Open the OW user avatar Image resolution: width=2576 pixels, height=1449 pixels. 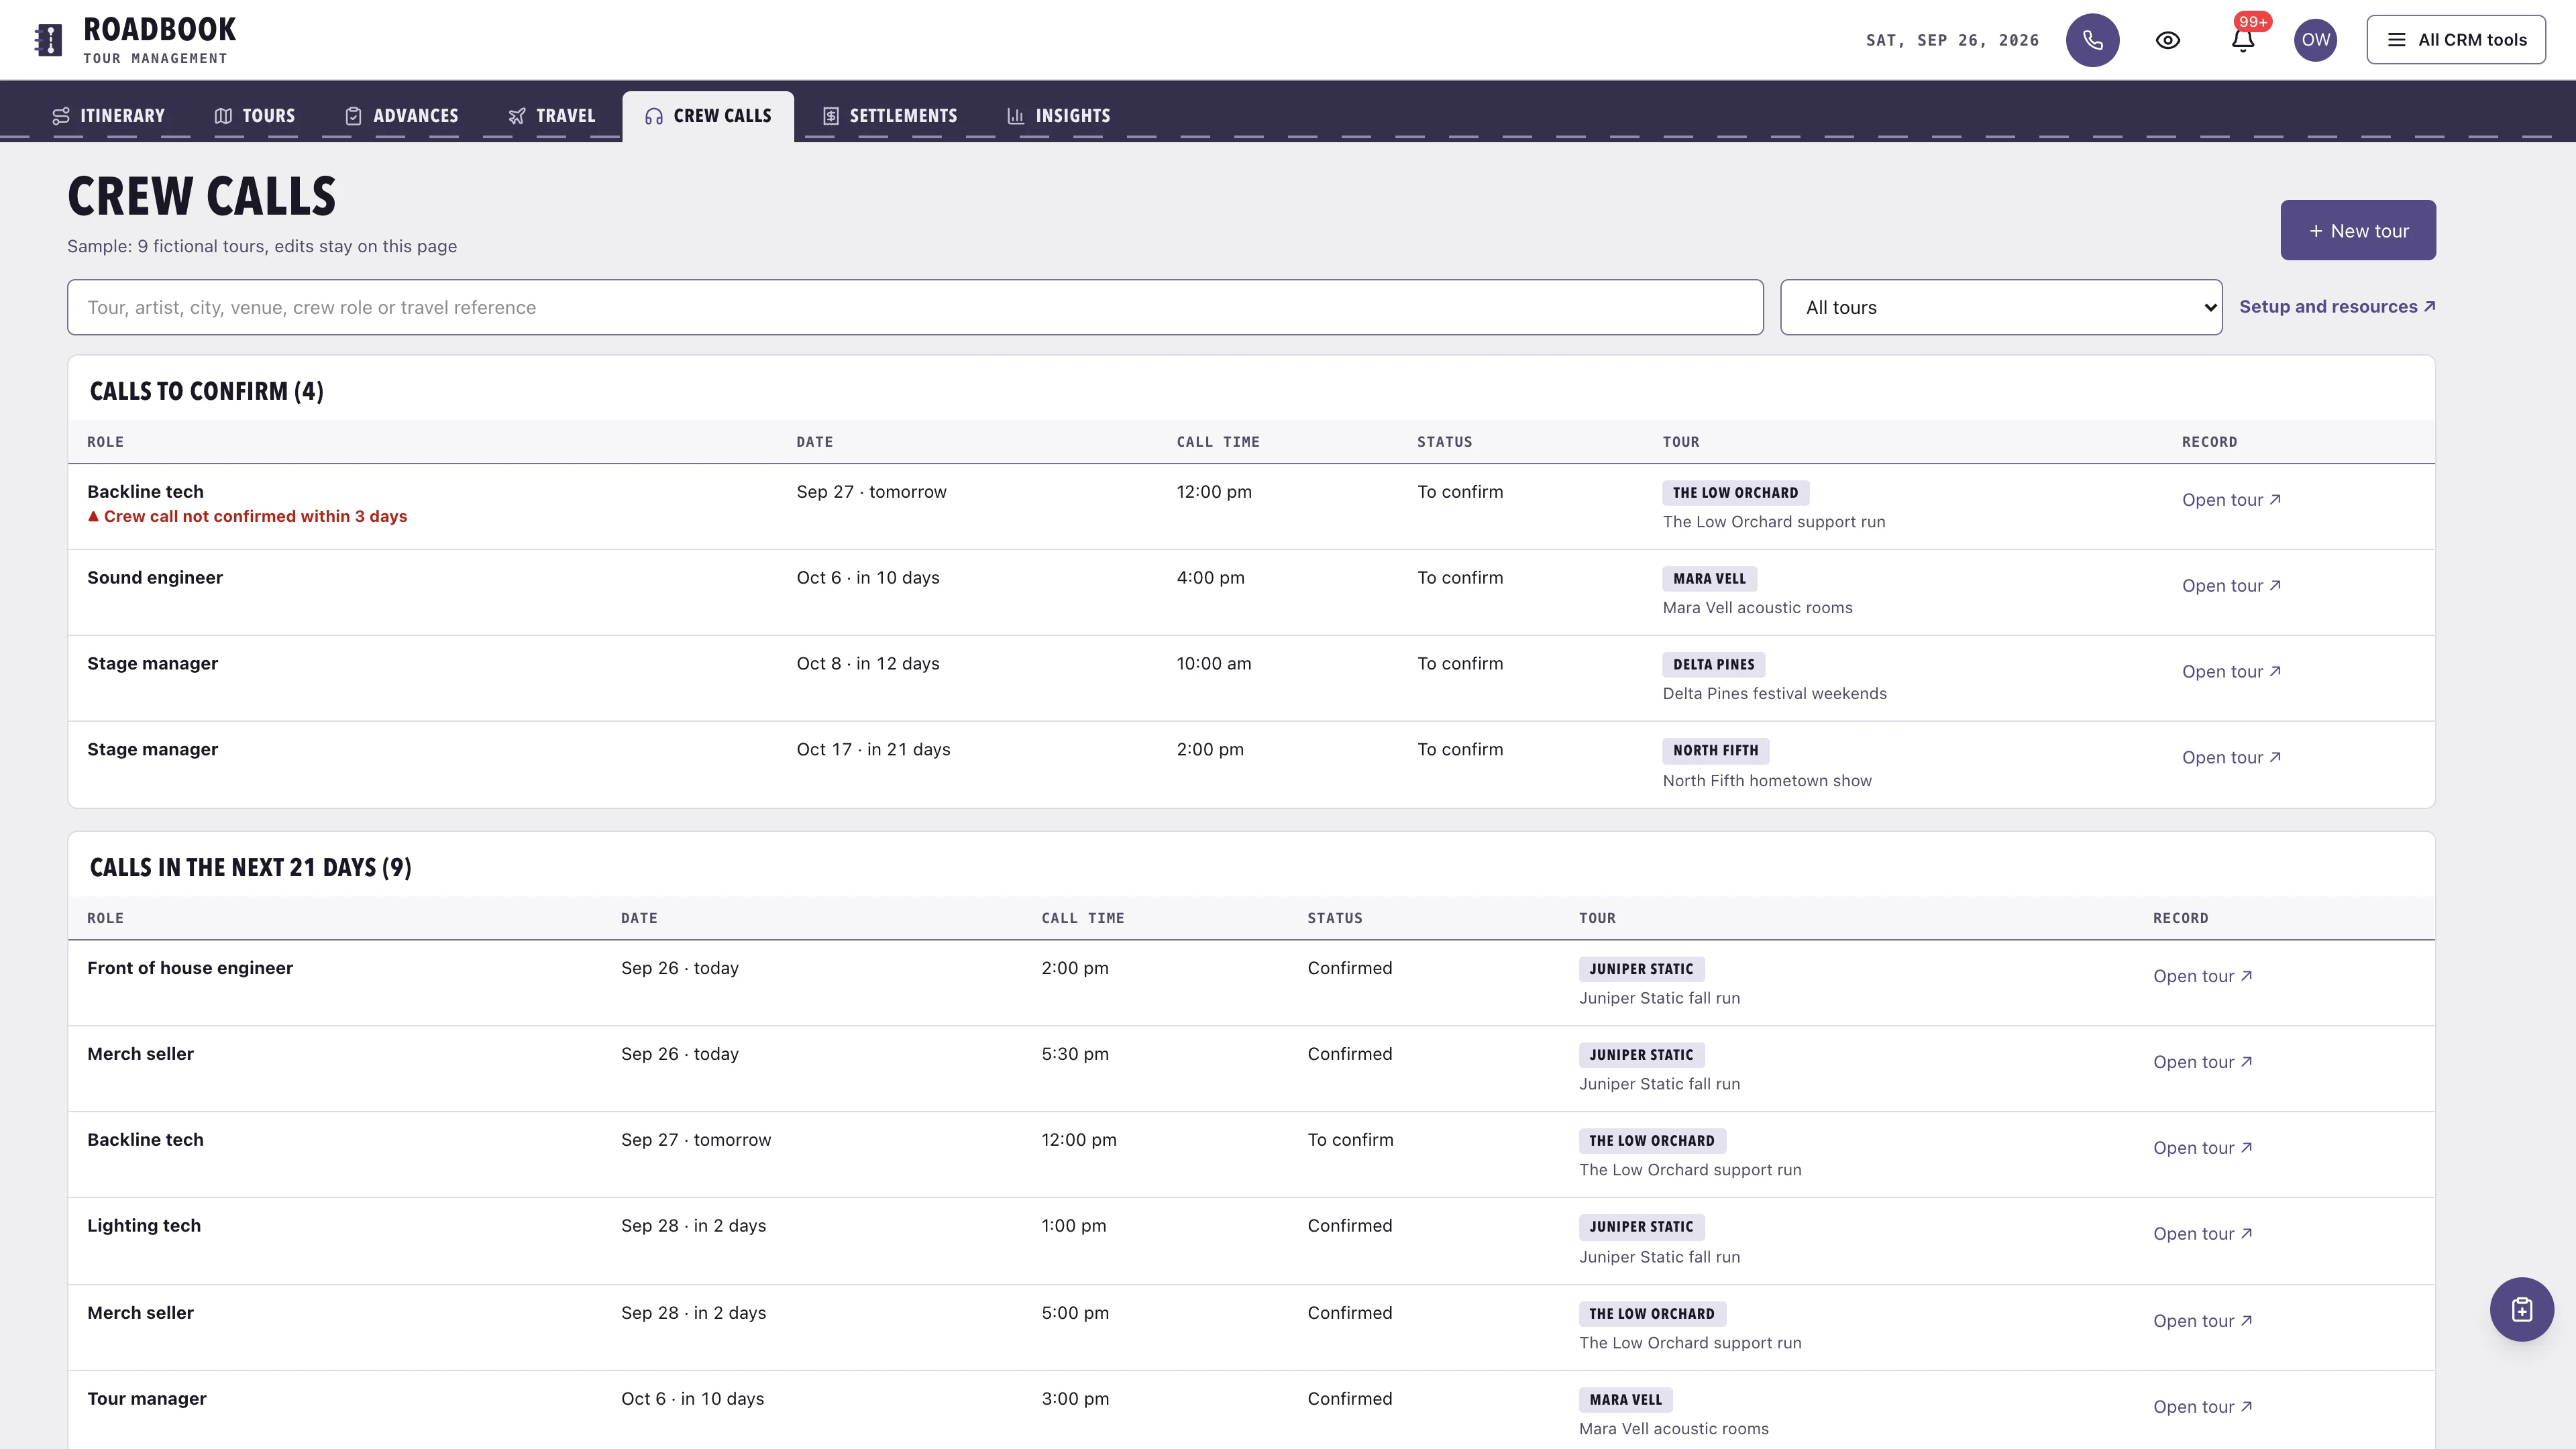[x=2315, y=40]
